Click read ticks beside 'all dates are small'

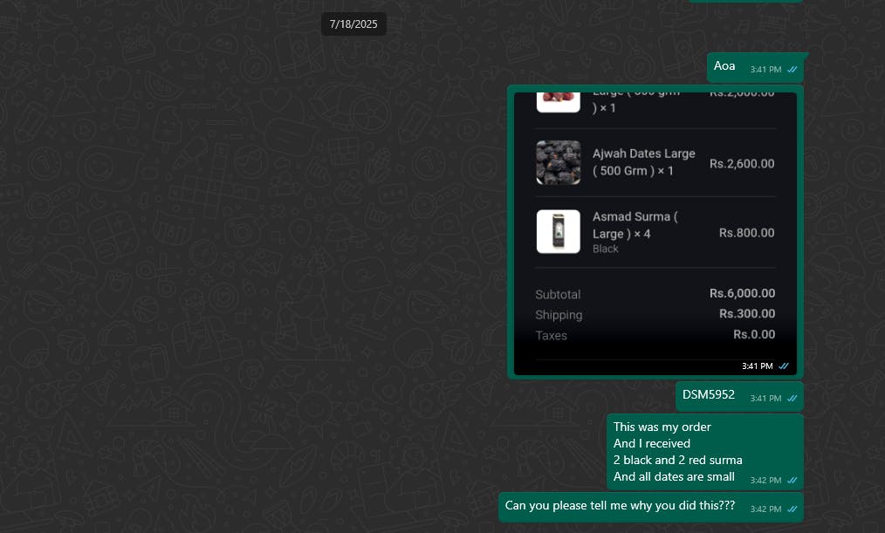coord(792,481)
